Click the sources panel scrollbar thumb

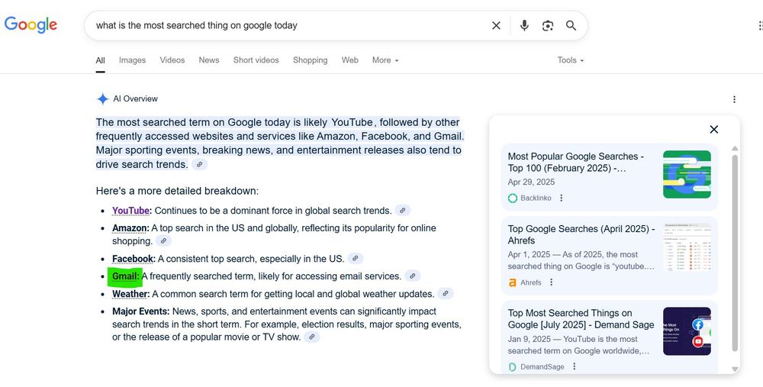click(735, 253)
